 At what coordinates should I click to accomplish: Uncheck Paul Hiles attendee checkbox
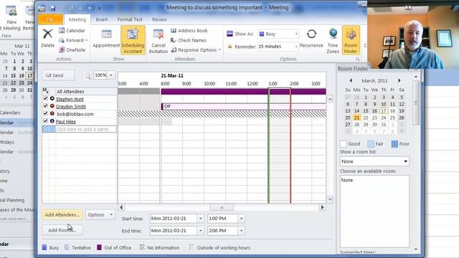click(45, 121)
